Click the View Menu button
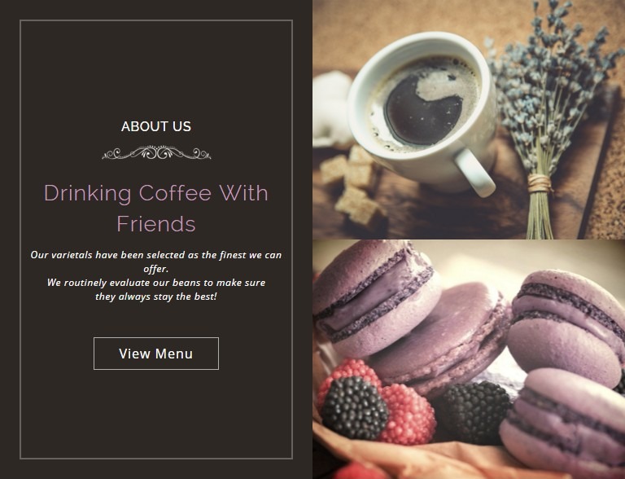Screen dimensions: 625x479 [156, 354]
